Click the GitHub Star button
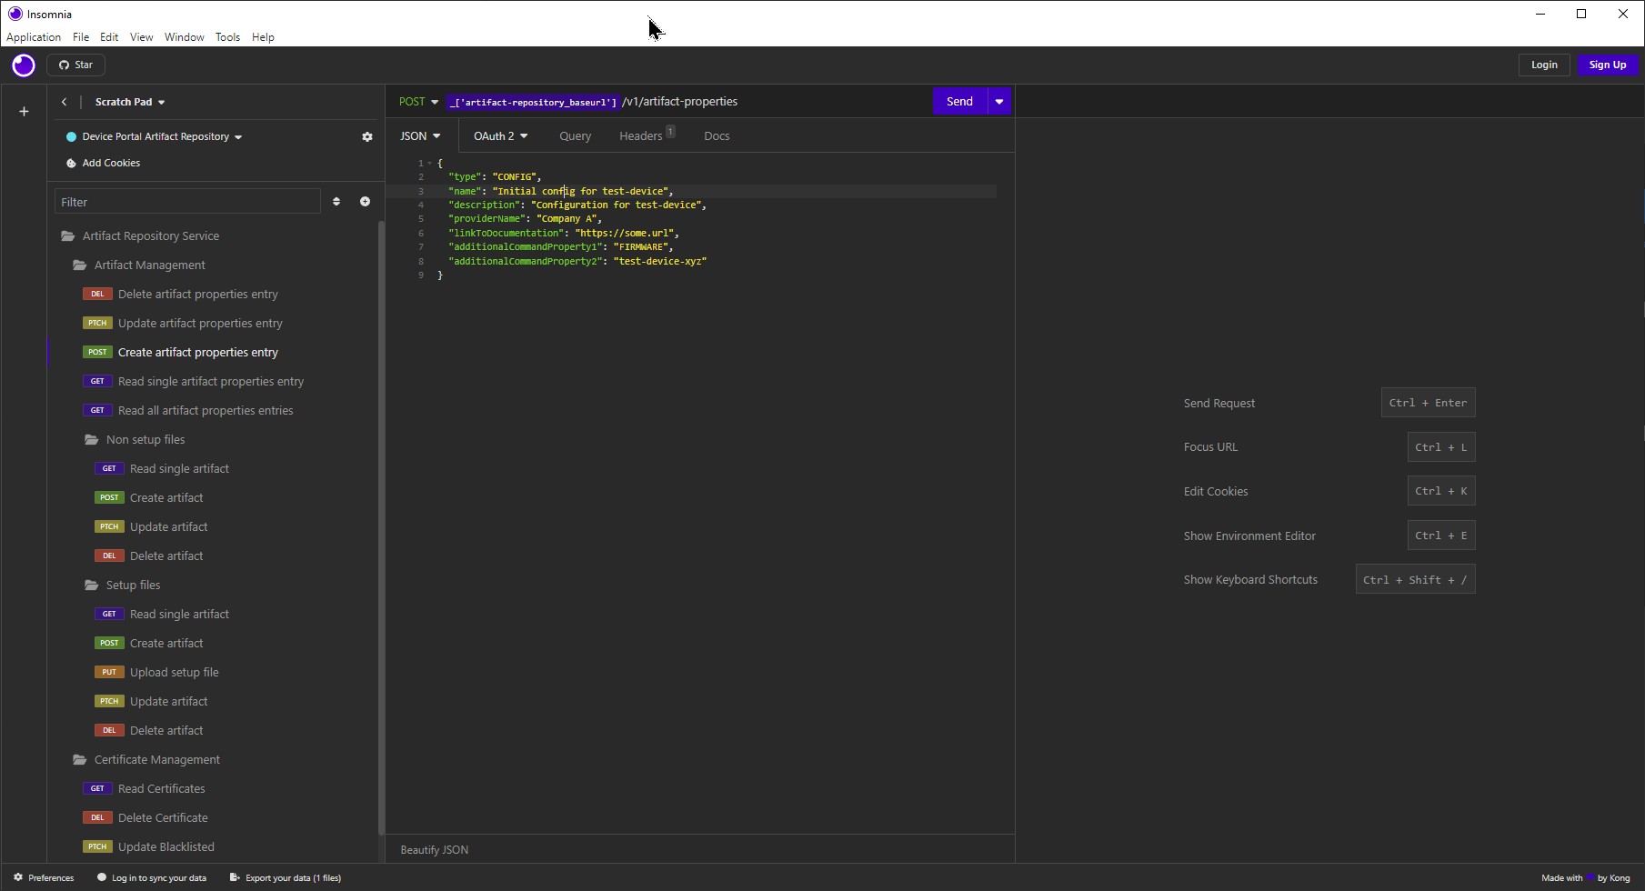This screenshot has height=891, width=1645. coord(76,65)
